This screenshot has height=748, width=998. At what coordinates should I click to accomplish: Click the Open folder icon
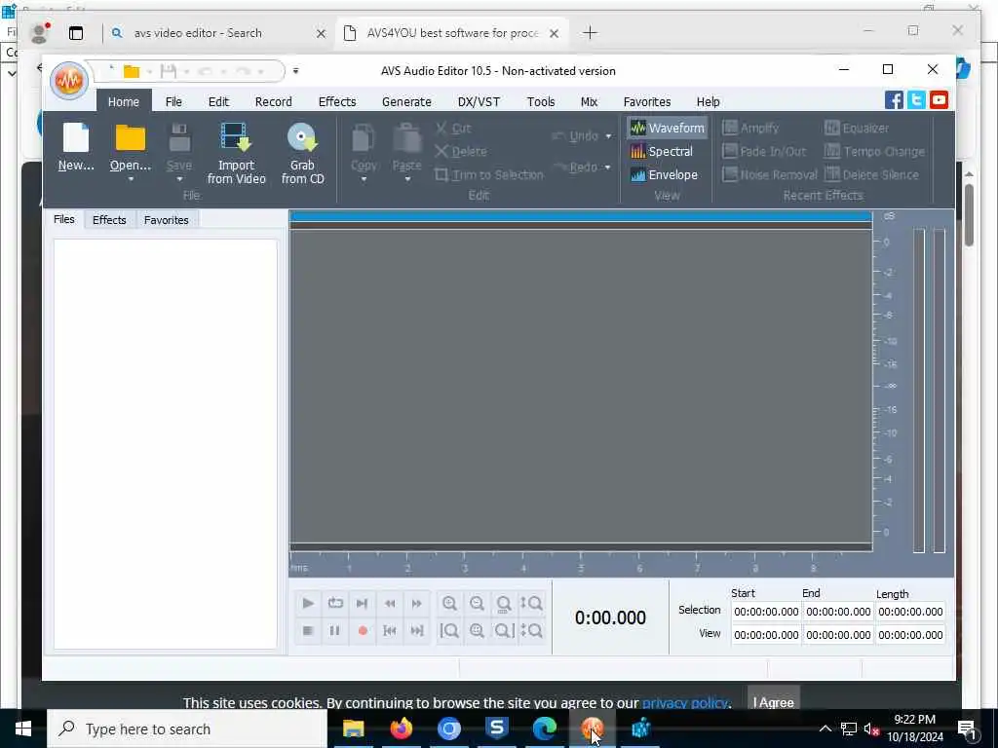click(x=131, y=138)
